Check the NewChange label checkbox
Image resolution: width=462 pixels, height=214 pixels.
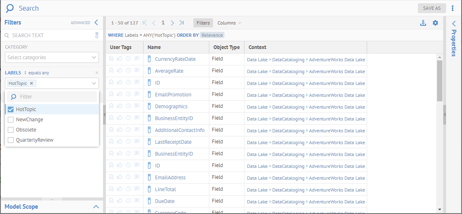(x=11, y=120)
